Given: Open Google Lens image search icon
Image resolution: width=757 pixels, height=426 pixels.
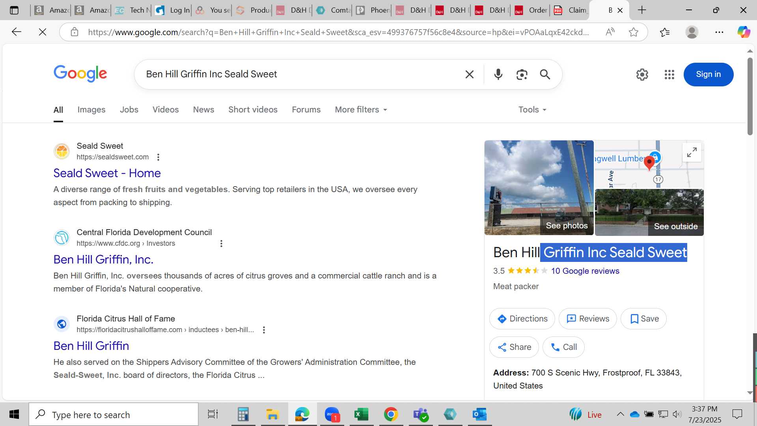Looking at the screenshot, I should (522, 74).
